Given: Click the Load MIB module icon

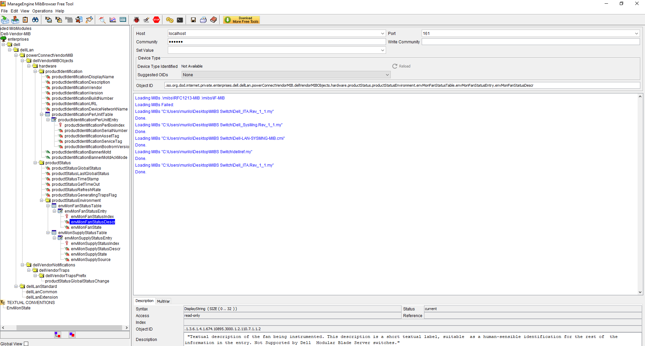Looking at the screenshot, I should tap(5, 20).
